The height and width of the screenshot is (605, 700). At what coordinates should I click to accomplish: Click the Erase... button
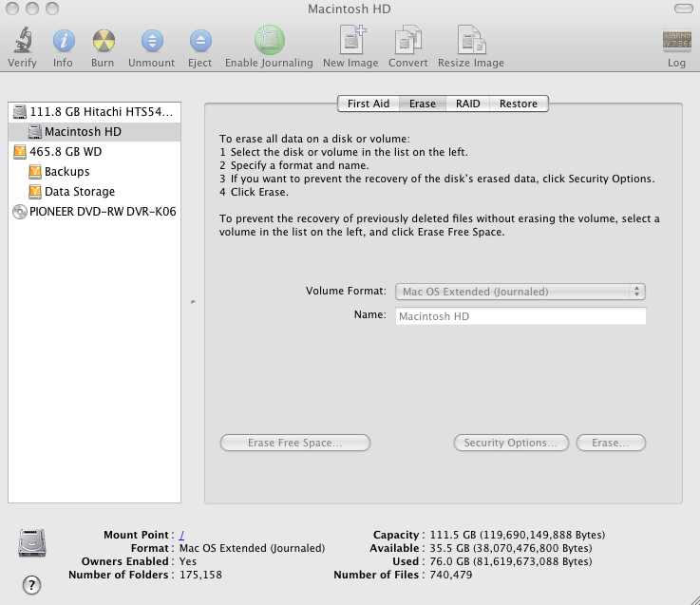(x=611, y=443)
